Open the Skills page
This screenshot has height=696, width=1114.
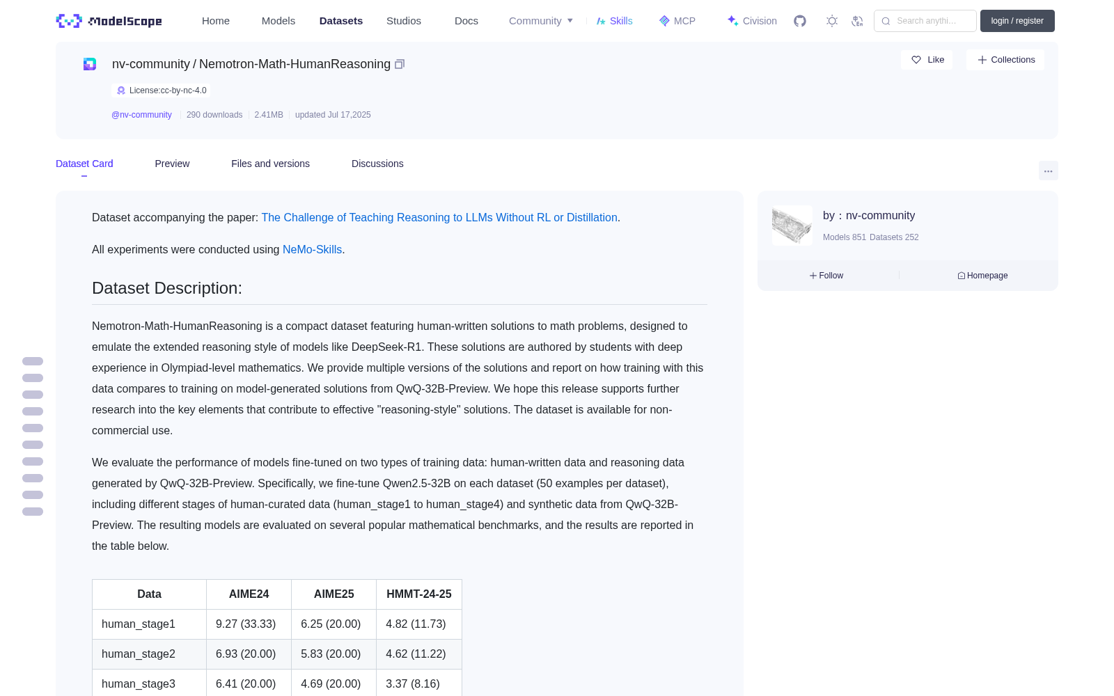(614, 21)
